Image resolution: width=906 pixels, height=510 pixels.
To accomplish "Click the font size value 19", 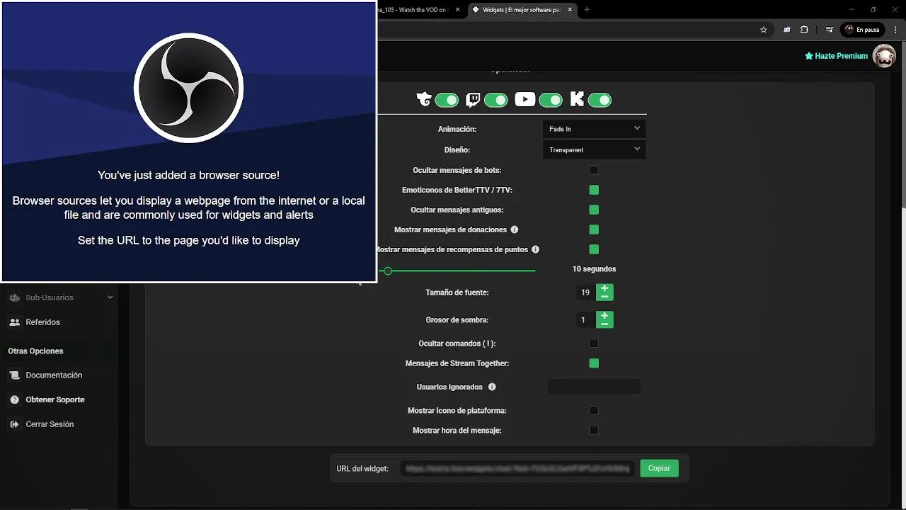I will pyautogui.click(x=585, y=293).
